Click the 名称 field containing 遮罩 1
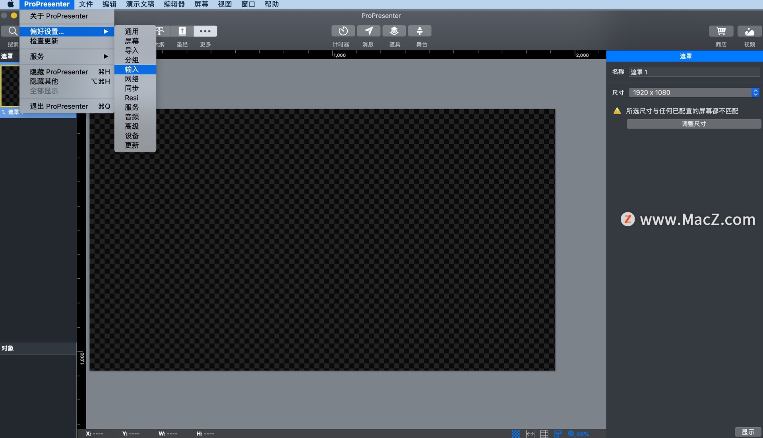 (694, 72)
